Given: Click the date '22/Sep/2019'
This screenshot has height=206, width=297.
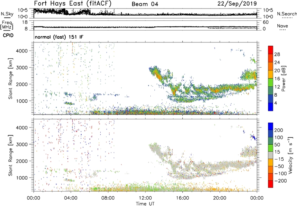Looking at the screenshot, I should (x=237, y=3).
